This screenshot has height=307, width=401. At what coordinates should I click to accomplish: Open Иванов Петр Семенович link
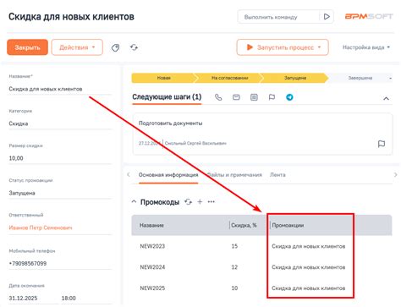(41, 228)
